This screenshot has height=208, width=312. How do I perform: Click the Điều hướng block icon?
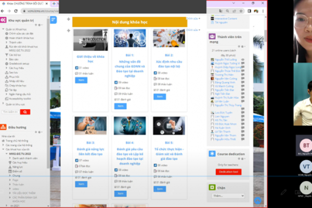point(3,126)
